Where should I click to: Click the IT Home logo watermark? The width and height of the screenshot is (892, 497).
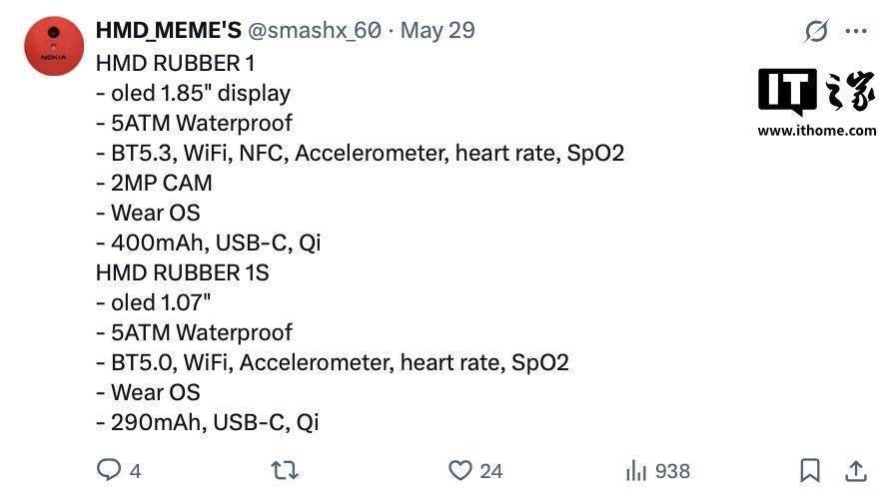pyautogui.click(x=816, y=93)
